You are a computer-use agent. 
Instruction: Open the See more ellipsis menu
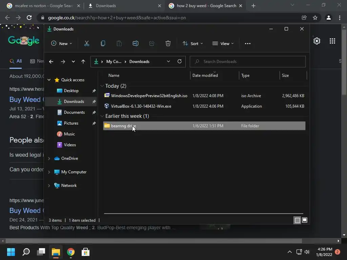point(248,44)
